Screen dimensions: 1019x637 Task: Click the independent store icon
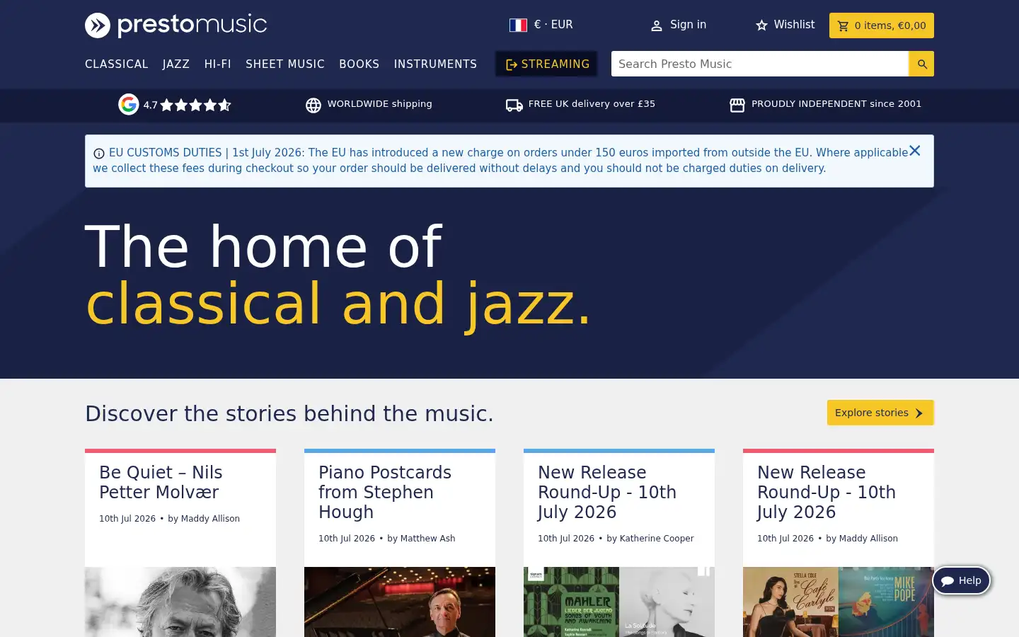pyautogui.click(x=737, y=105)
